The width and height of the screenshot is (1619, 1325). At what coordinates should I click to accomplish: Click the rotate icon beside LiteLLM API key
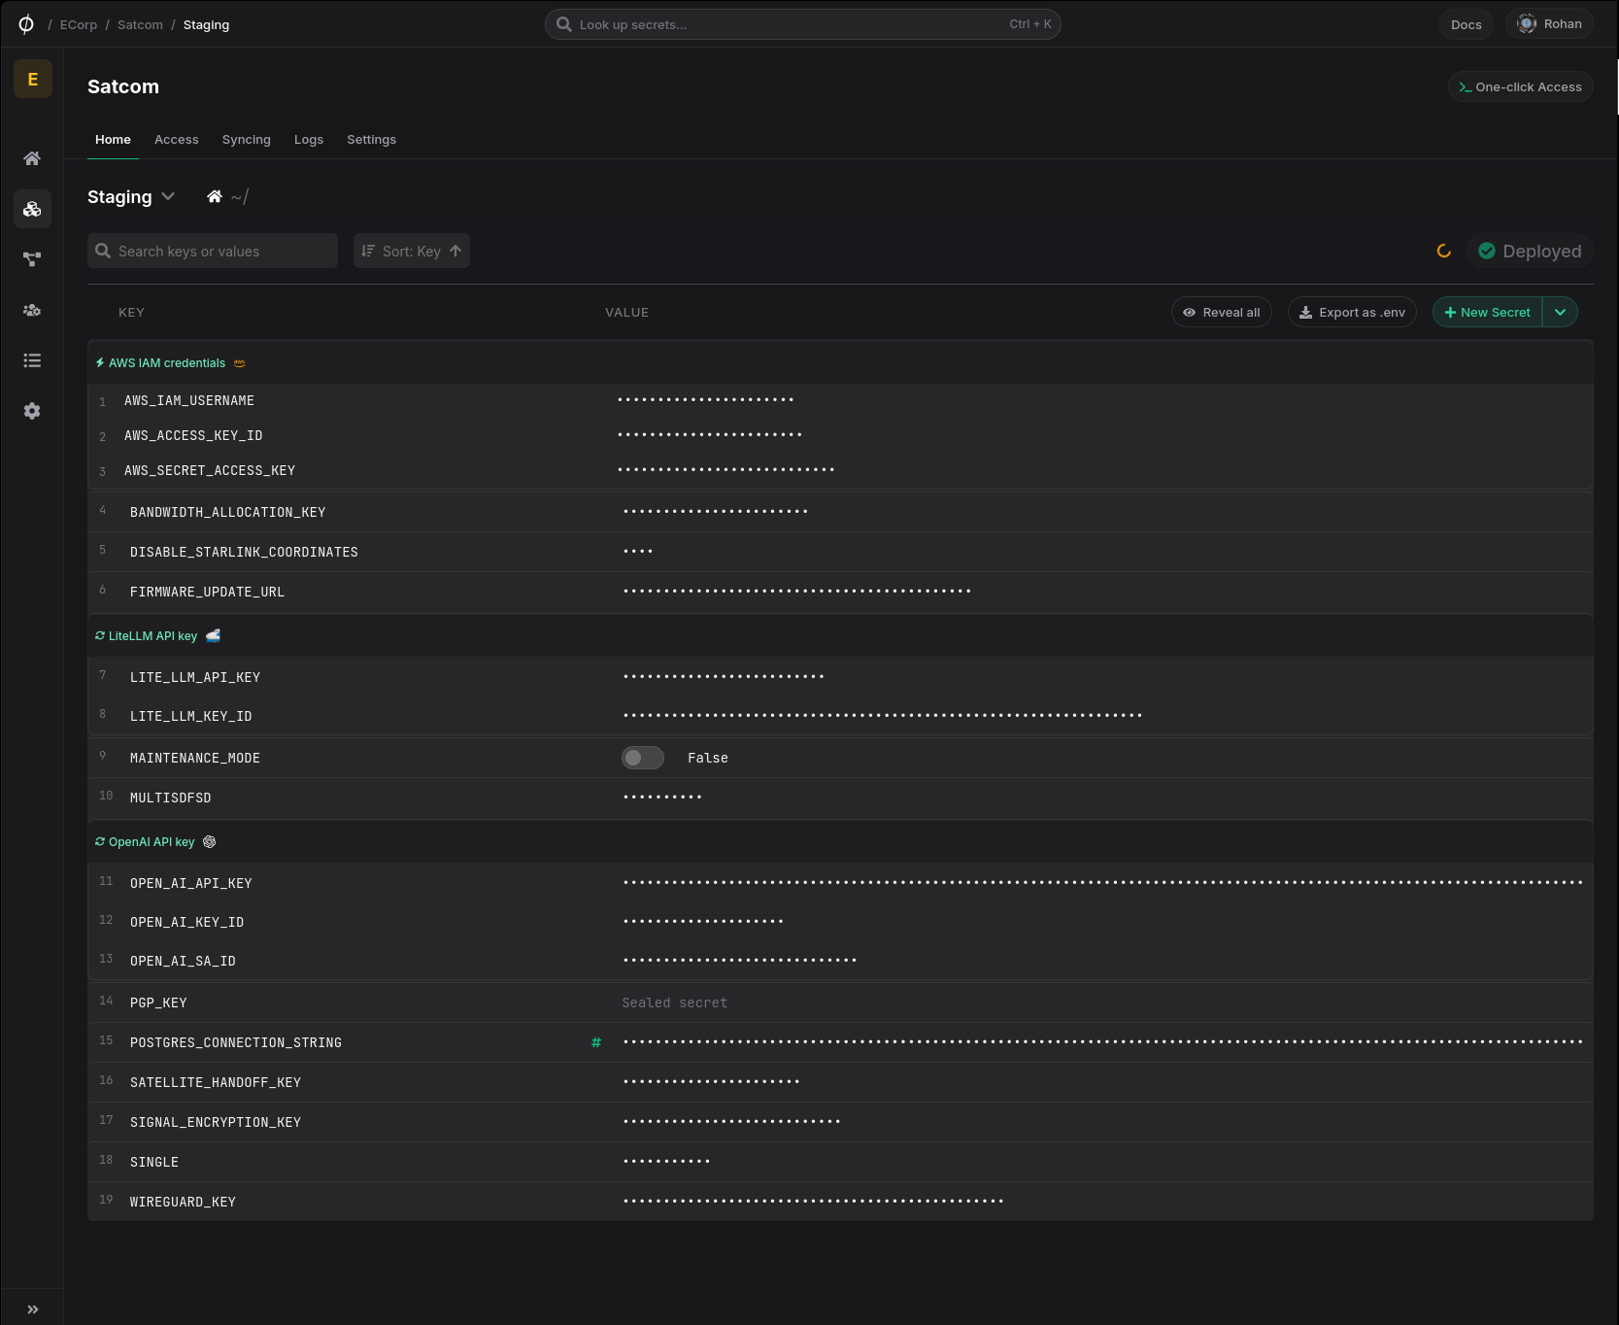click(100, 635)
